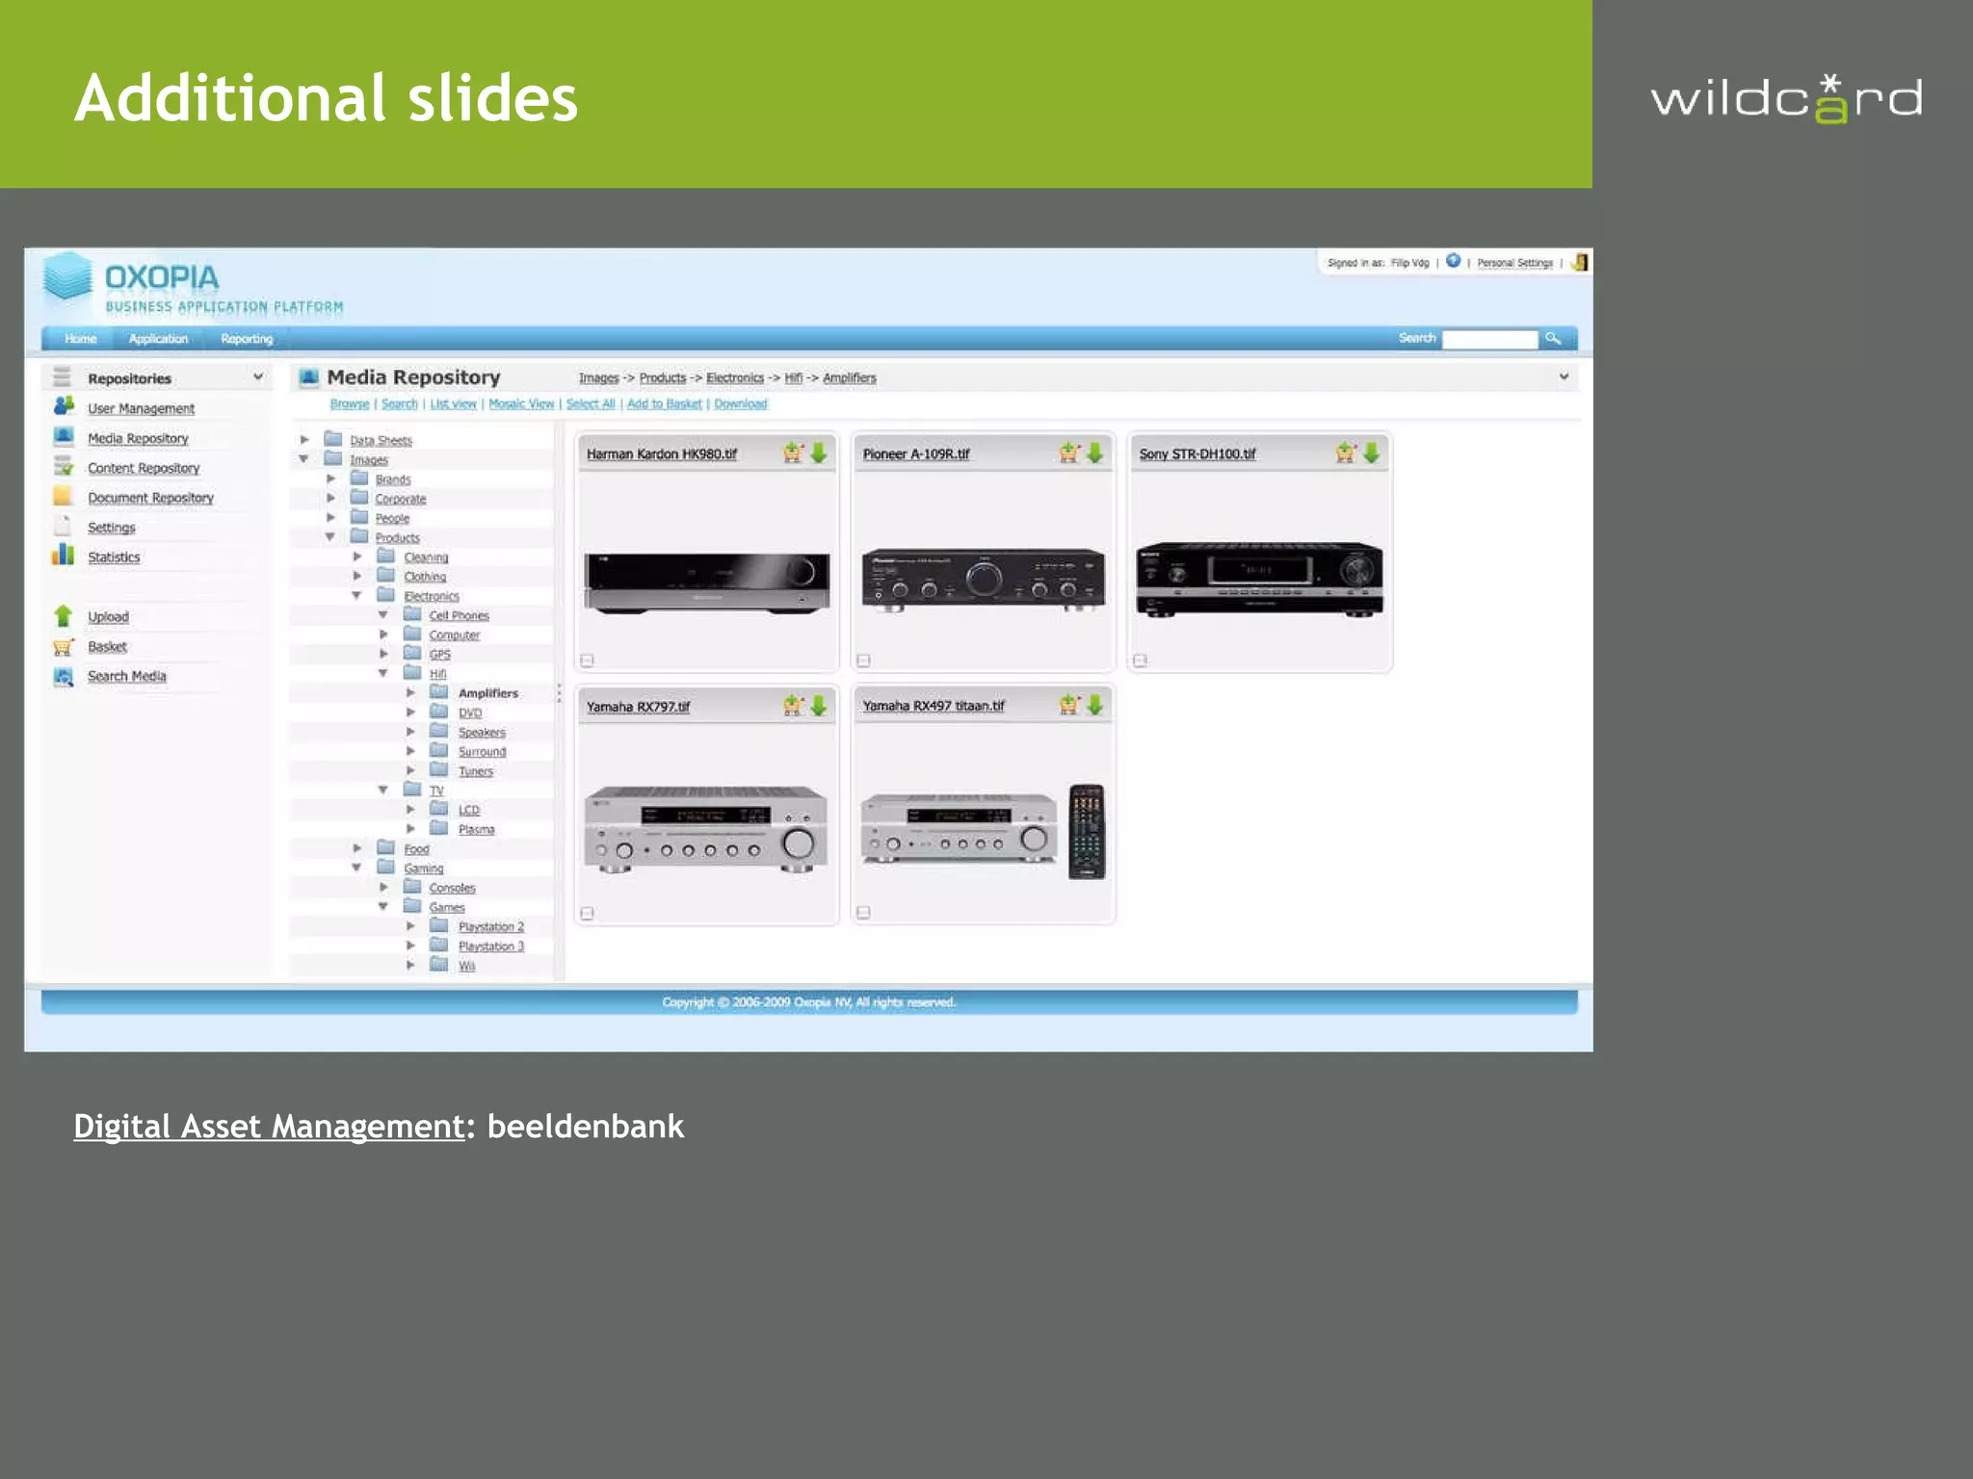Collapse the Gaming folder arrow
Viewport: 1973px width, 1479px height.
[356, 868]
